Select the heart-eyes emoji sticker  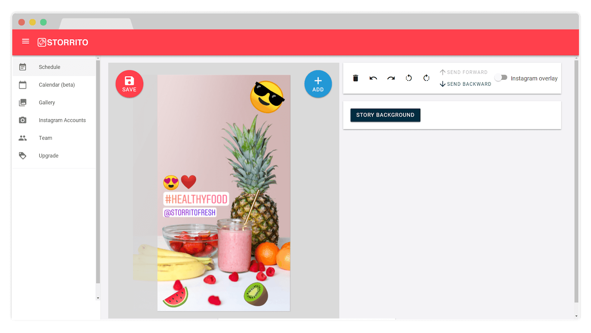[171, 183]
